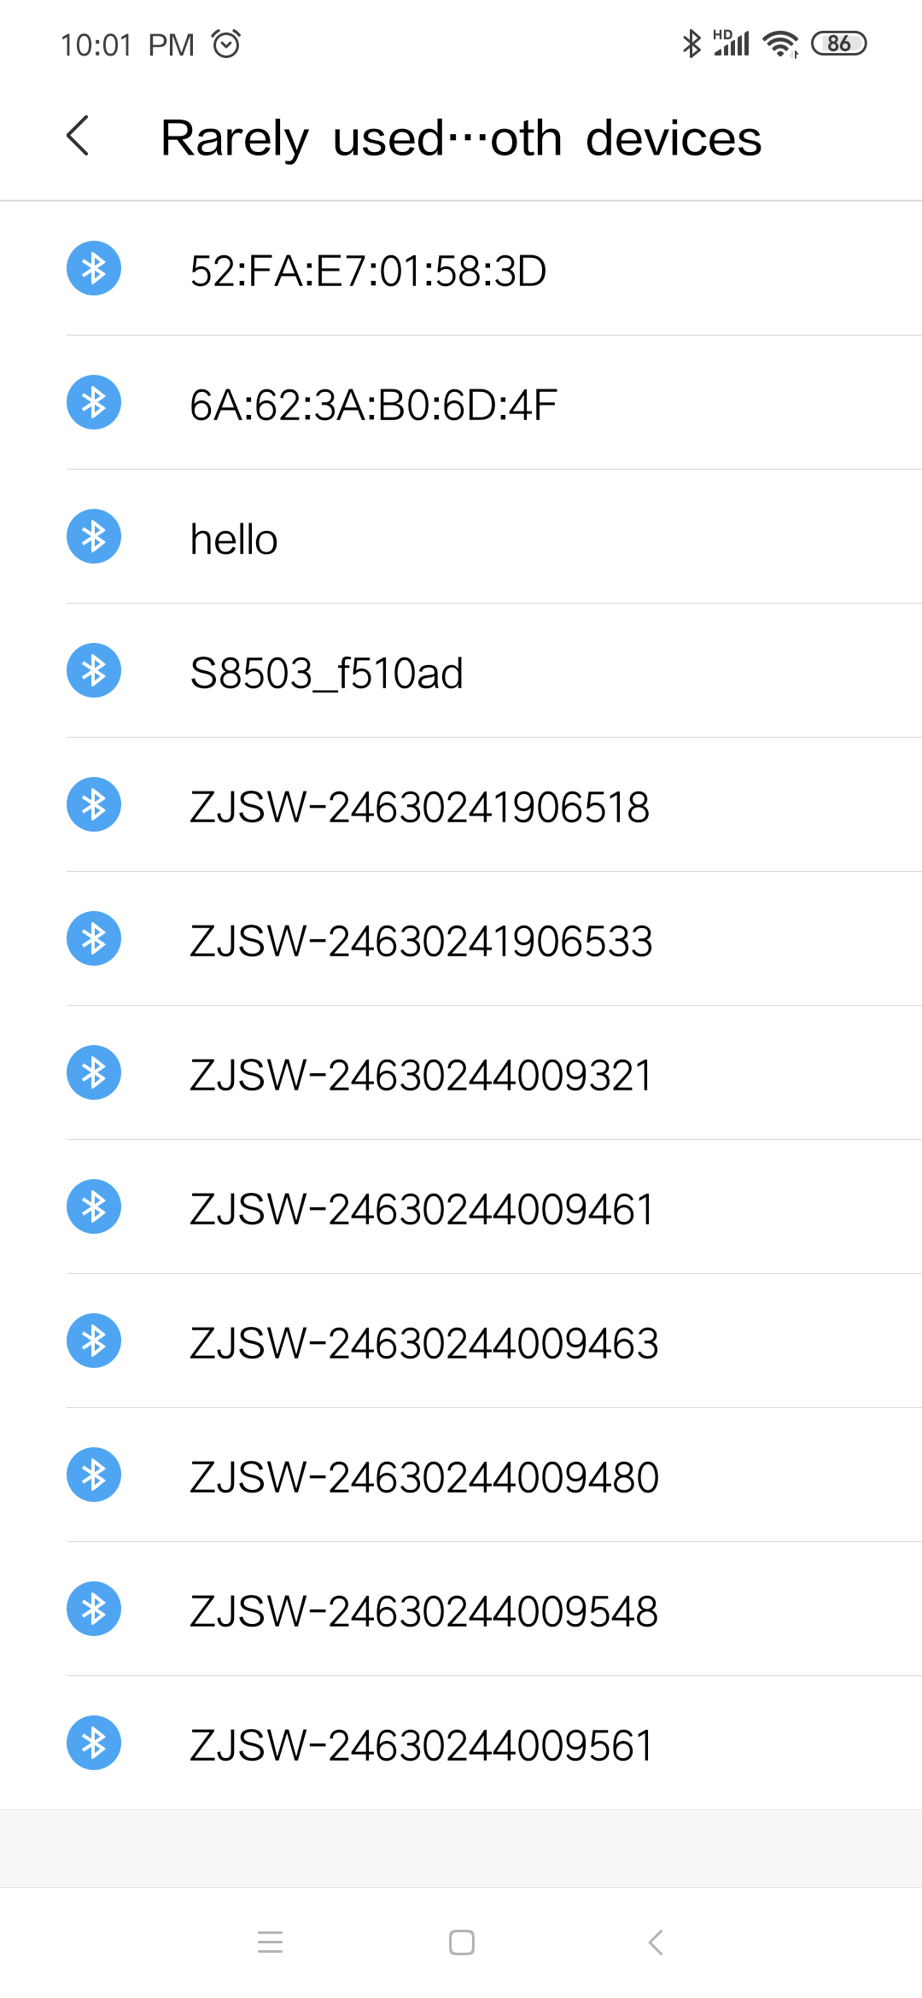Tap Bluetooth icon beside ZJSW-24630241906518
Screen dimensions: 922x1998
pos(94,804)
